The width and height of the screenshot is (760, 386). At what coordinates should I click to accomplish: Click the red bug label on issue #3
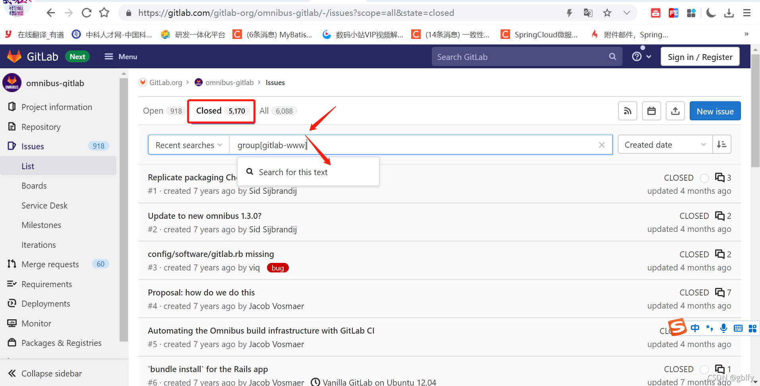pos(278,268)
